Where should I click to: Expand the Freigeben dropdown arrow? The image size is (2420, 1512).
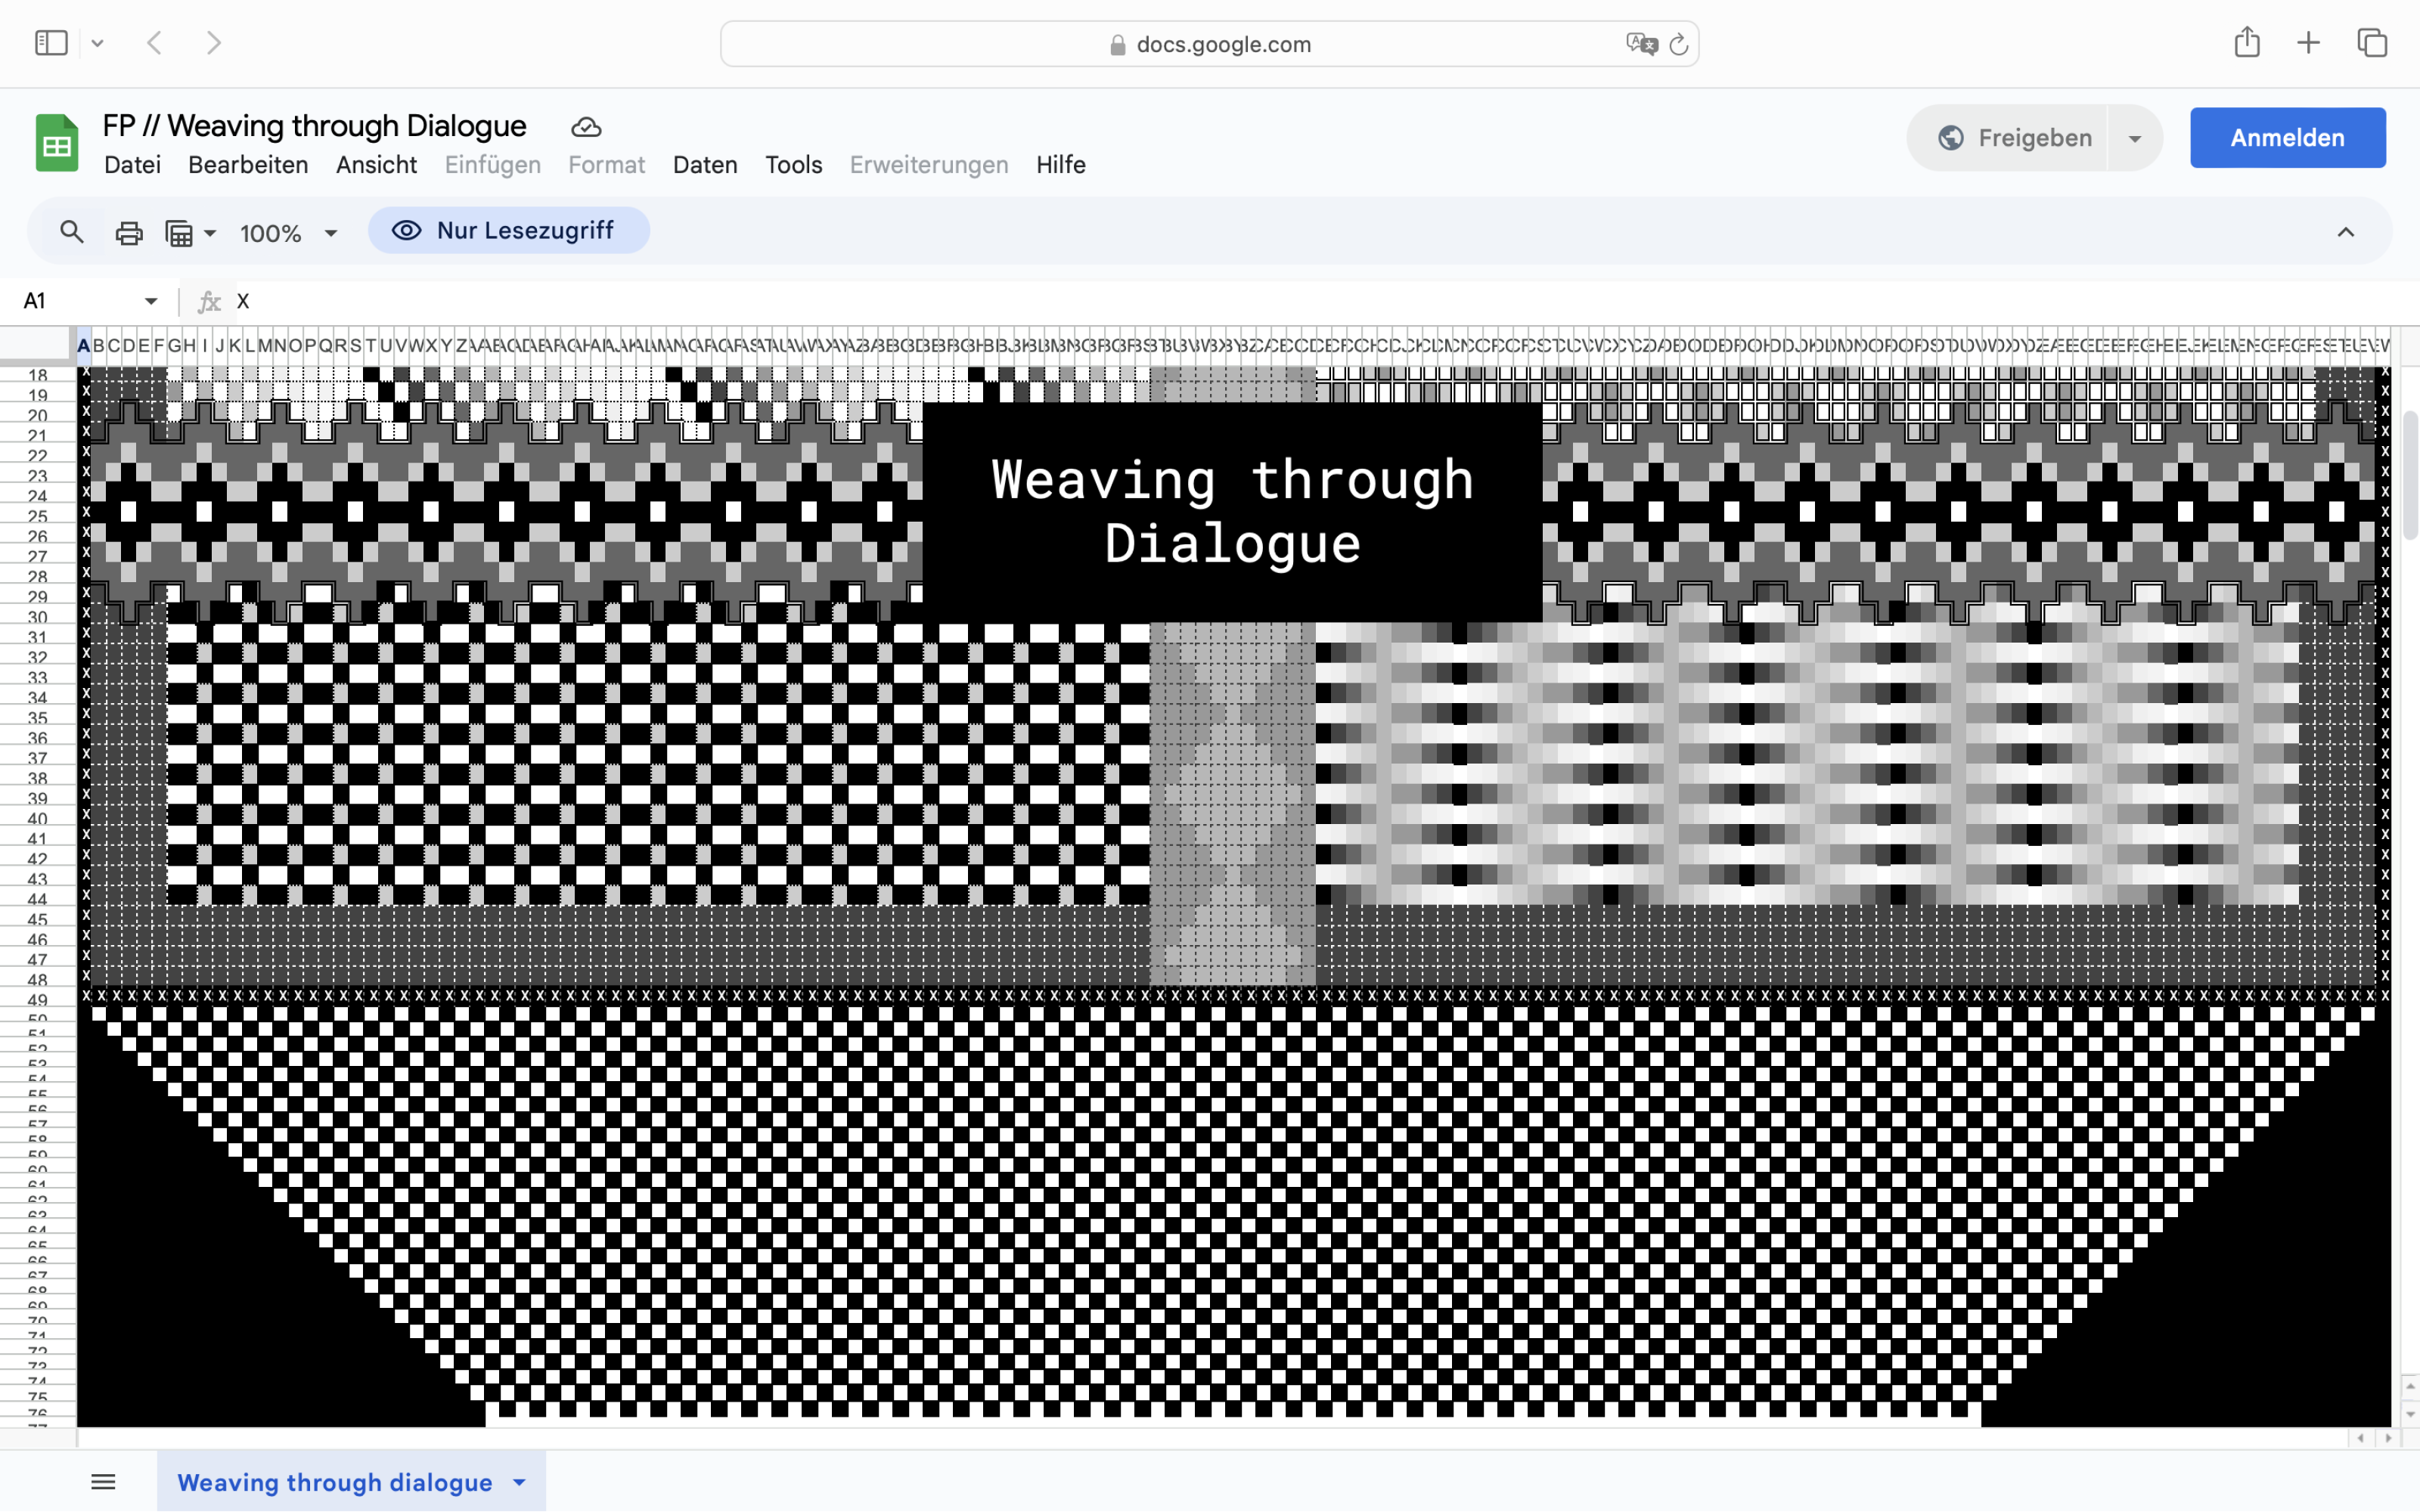coord(2135,138)
